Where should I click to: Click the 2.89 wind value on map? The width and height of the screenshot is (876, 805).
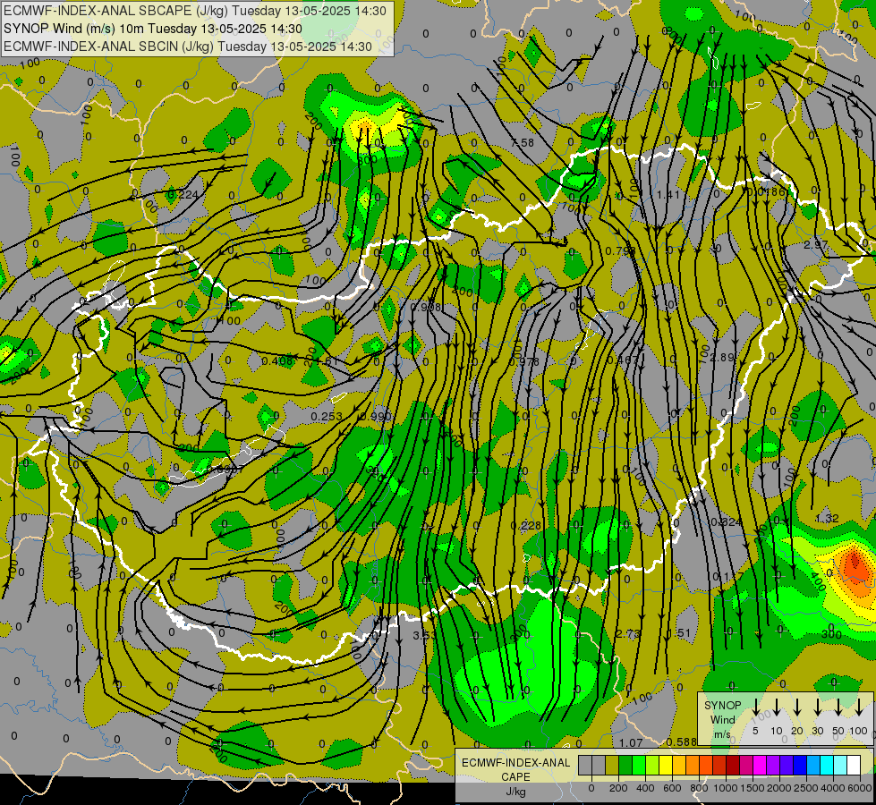click(x=722, y=357)
